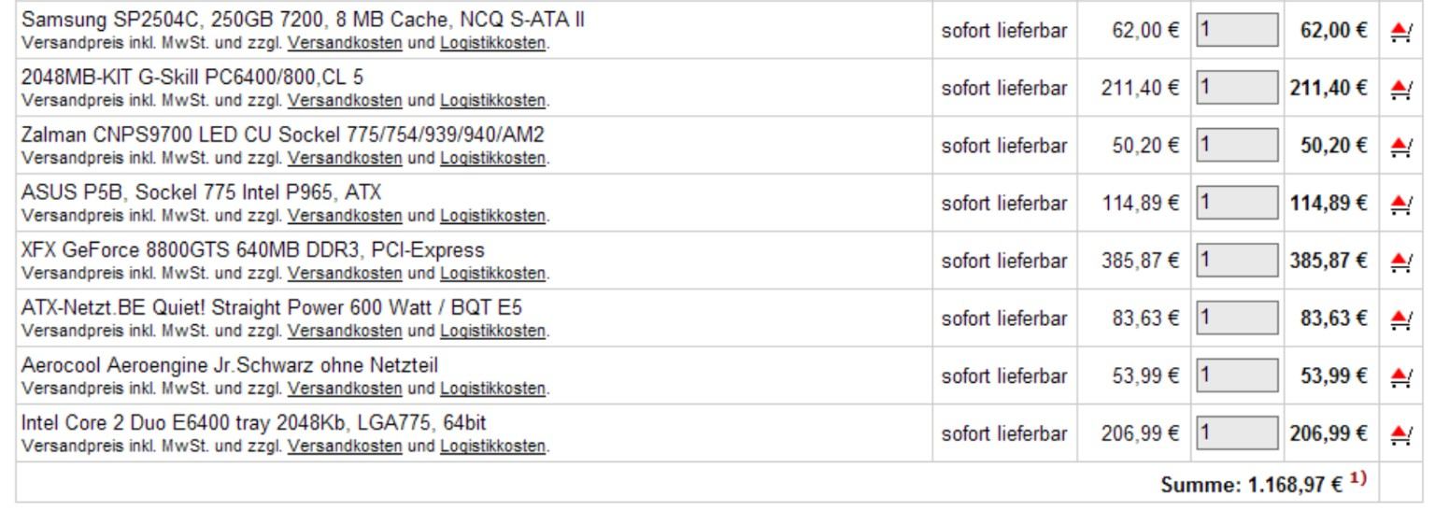Viewport: 1435px width, 510px height.
Task: Remove Samsung SP2504C from cart via basket icon
Action: click(x=1400, y=33)
